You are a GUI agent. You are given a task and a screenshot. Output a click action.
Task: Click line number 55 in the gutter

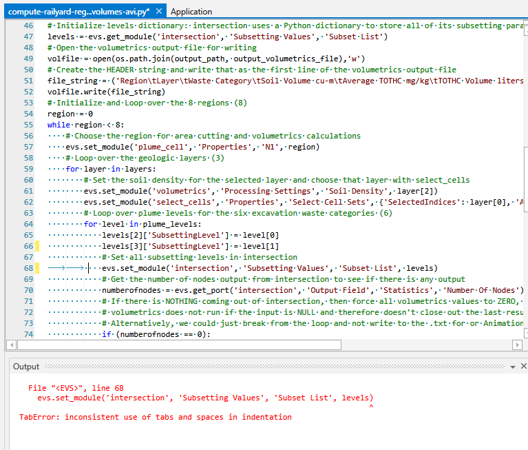pyautogui.click(x=28, y=125)
